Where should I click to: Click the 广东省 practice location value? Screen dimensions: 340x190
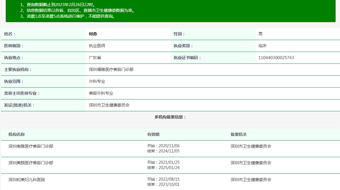(95, 58)
